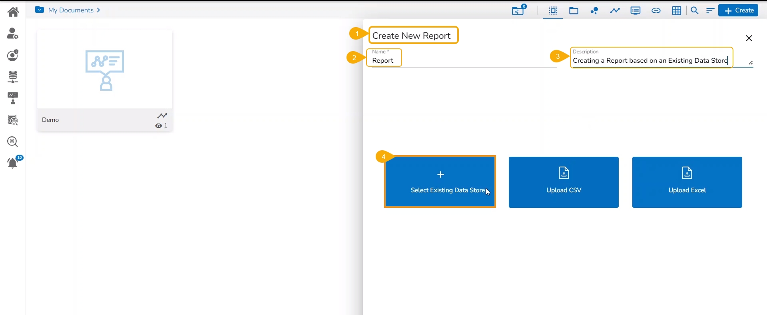Open the user security profile icon
This screenshot has height=315, width=767.
(13, 55)
